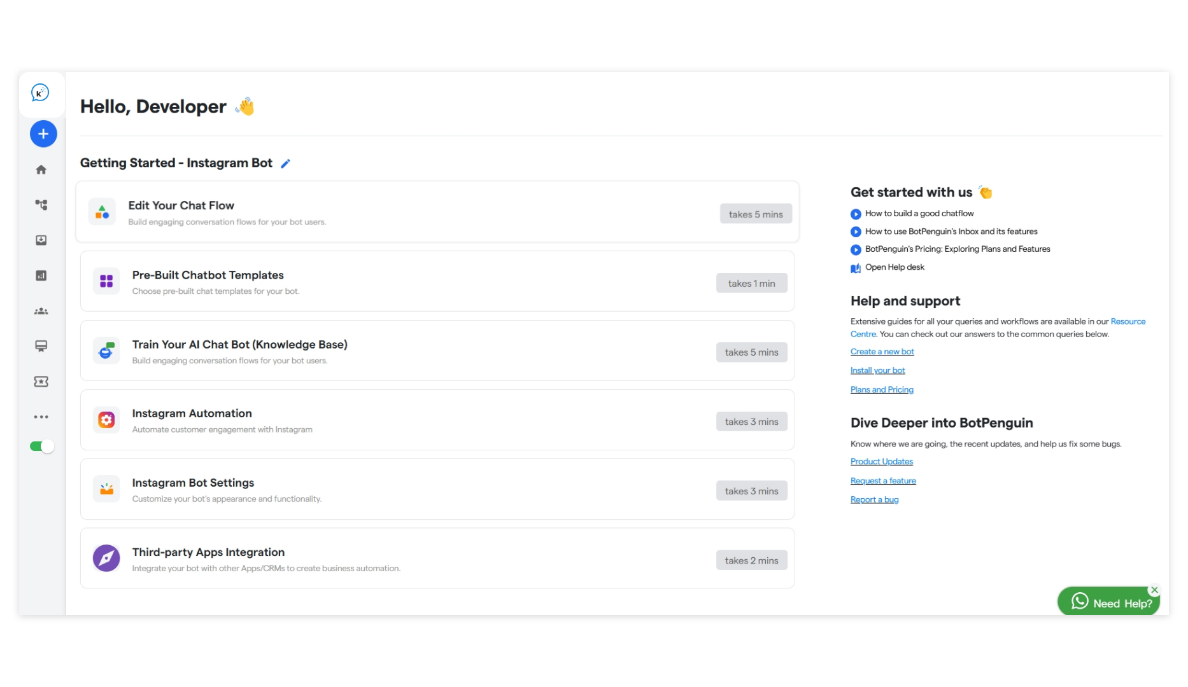Edit the Getting Started bot name pencil

(x=286, y=163)
